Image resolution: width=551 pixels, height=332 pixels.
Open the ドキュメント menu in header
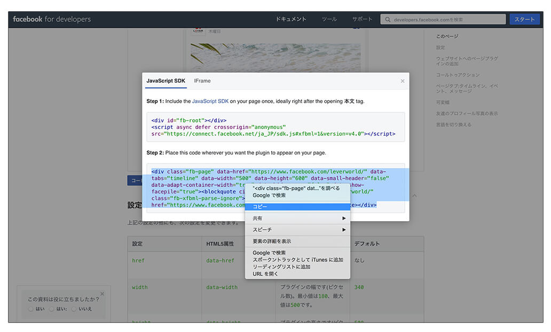click(x=291, y=19)
